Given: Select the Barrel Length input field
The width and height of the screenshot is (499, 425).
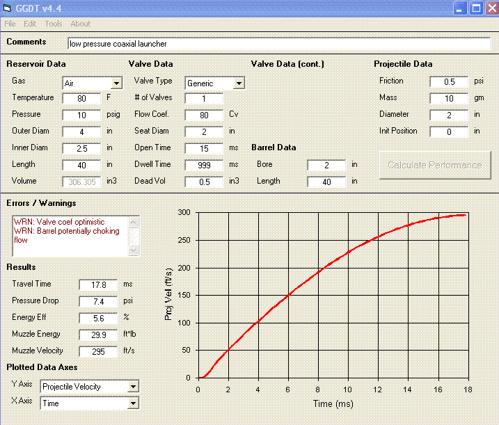Looking at the screenshot, I should [x=326, y=182].
